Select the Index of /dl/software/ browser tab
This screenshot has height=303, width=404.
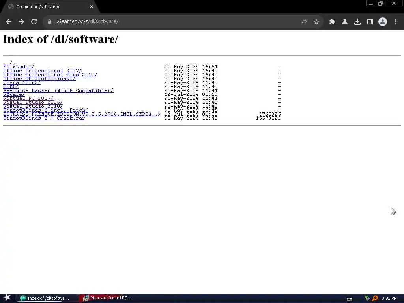(x=50, y=7)
